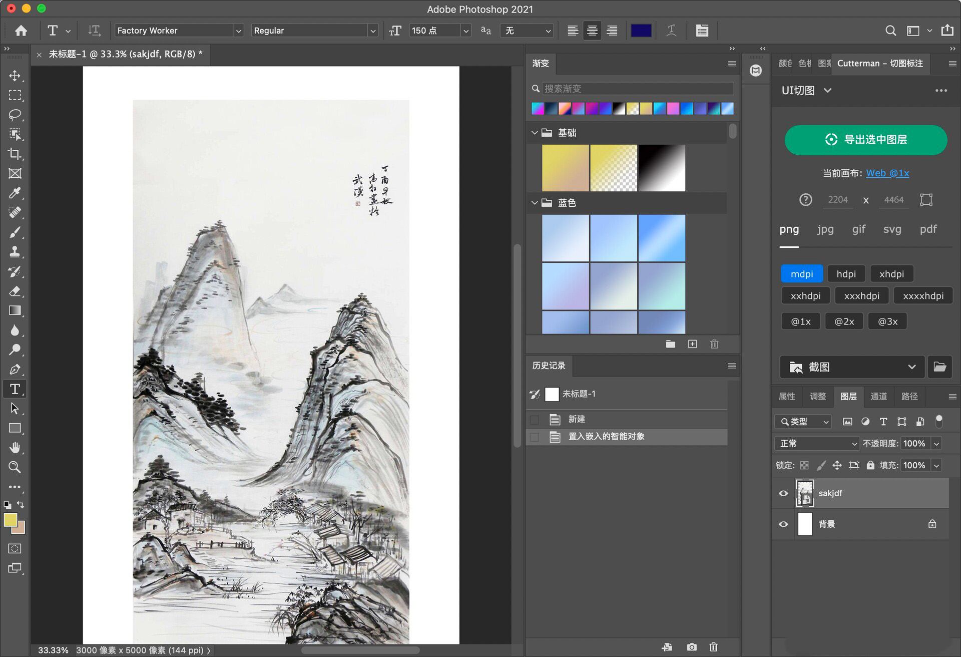Open the Web @1x canvas link
Viewport: 961px width, 657px height.
tap(887, 173)
